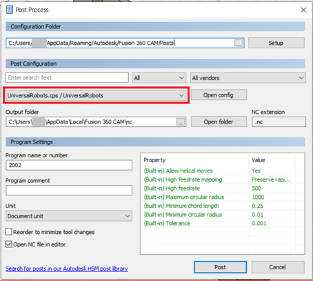313x281 pixels.
Task: Click the Yes value for helical moves
Action: click(256, 171)
